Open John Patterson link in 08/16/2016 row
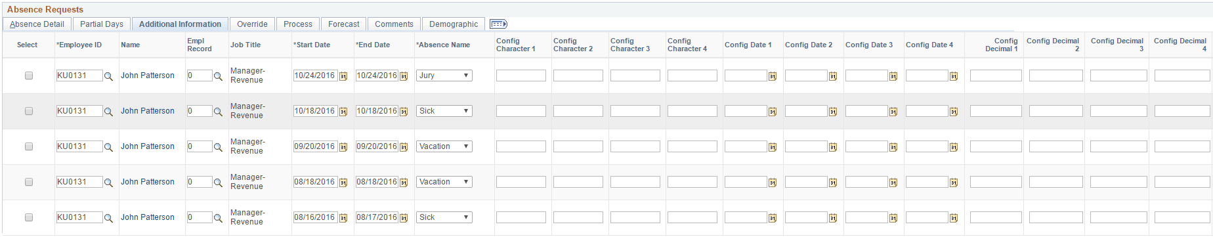1213x237 pixels. [x=148, y=217]
